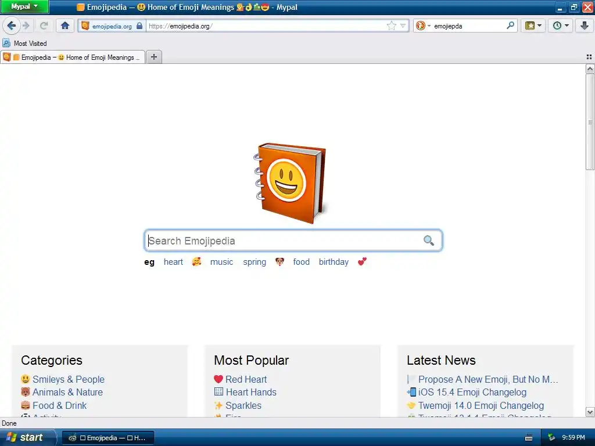595x446 pixels.
Task: Click the Emojipedia orange book logo
Action: click(x=291, y=183)
